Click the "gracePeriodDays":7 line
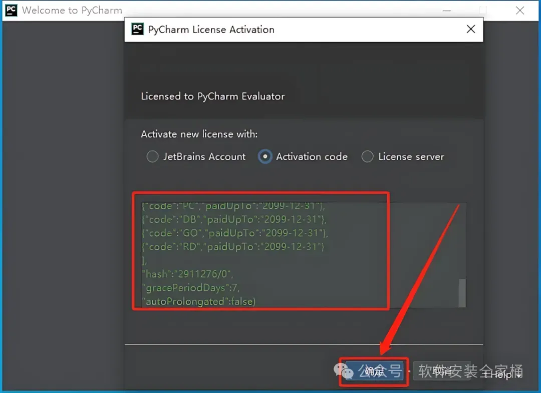The height and width of the screenshot is (393, 541). coord(190,288)
